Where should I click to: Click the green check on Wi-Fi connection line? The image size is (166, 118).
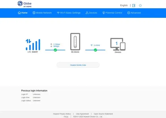tap(96, 50)
